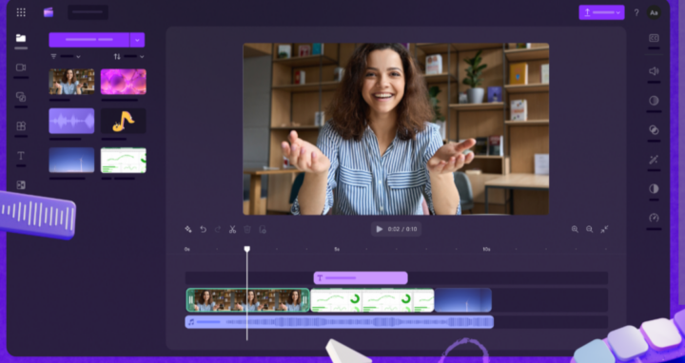Zoom in on the timeline
This screenshot has width=685, height=363.
point(575,229)
